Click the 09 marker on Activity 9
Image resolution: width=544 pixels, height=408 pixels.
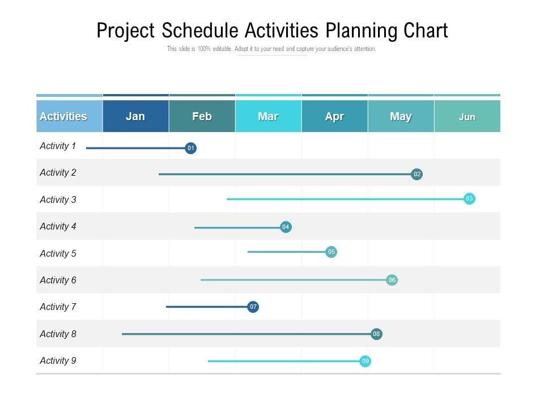[x=365, y=361]
